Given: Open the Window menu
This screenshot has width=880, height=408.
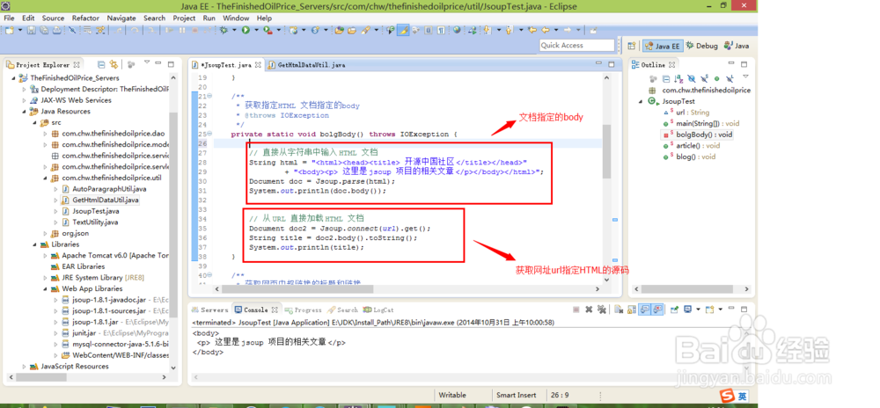Looking at the screenshot, I should tap(236, 18).
